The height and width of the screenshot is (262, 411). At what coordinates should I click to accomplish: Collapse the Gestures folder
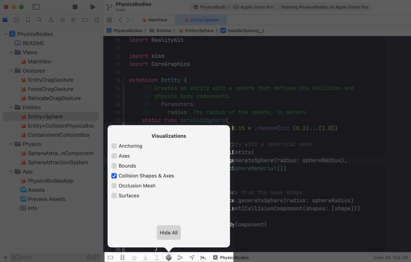(11, 71)
